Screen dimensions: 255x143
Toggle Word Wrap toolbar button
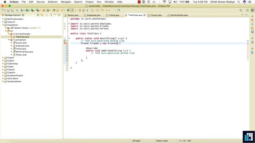[x=80, y=10]
